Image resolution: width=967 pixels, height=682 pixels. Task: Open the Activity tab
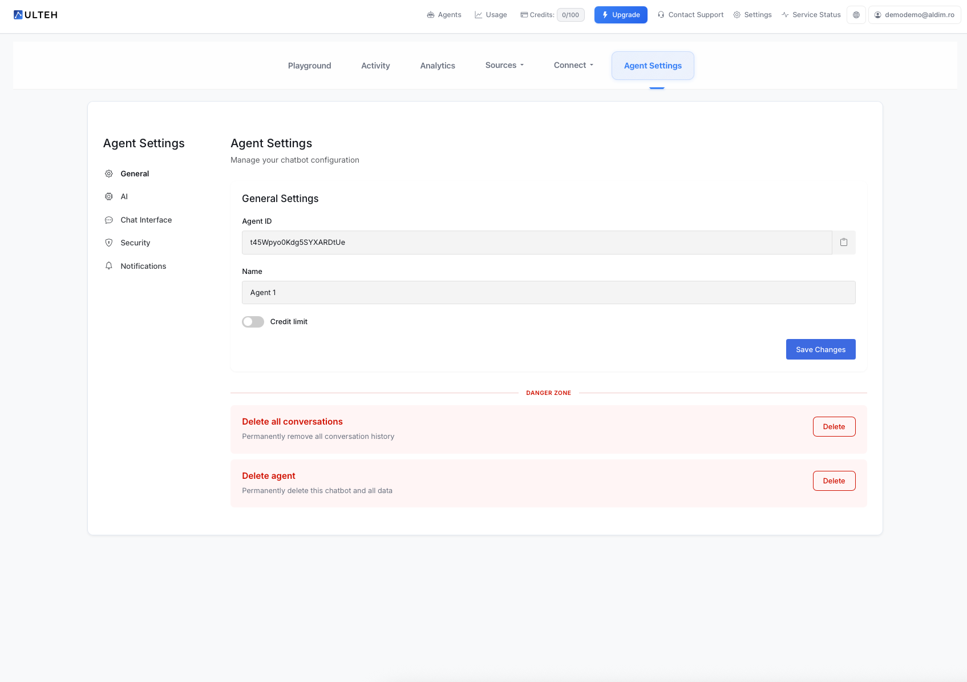[375, 65]
